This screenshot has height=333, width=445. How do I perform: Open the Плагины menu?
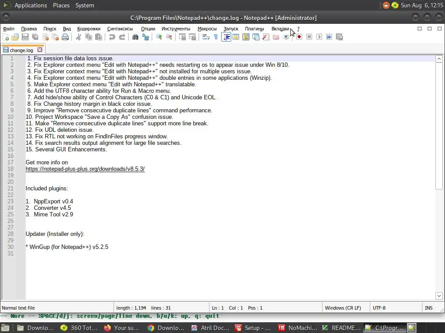point(255,29)
